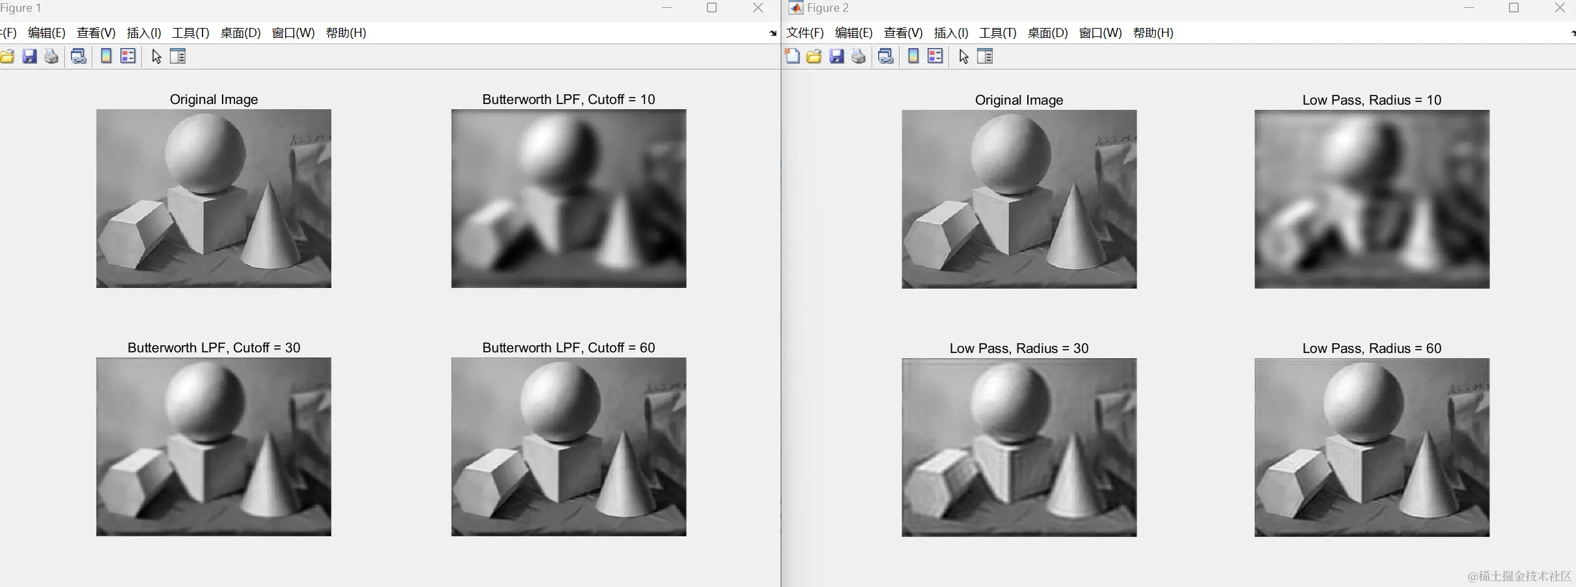Open the Property Inspector in Figure 1

pos(178,57)
